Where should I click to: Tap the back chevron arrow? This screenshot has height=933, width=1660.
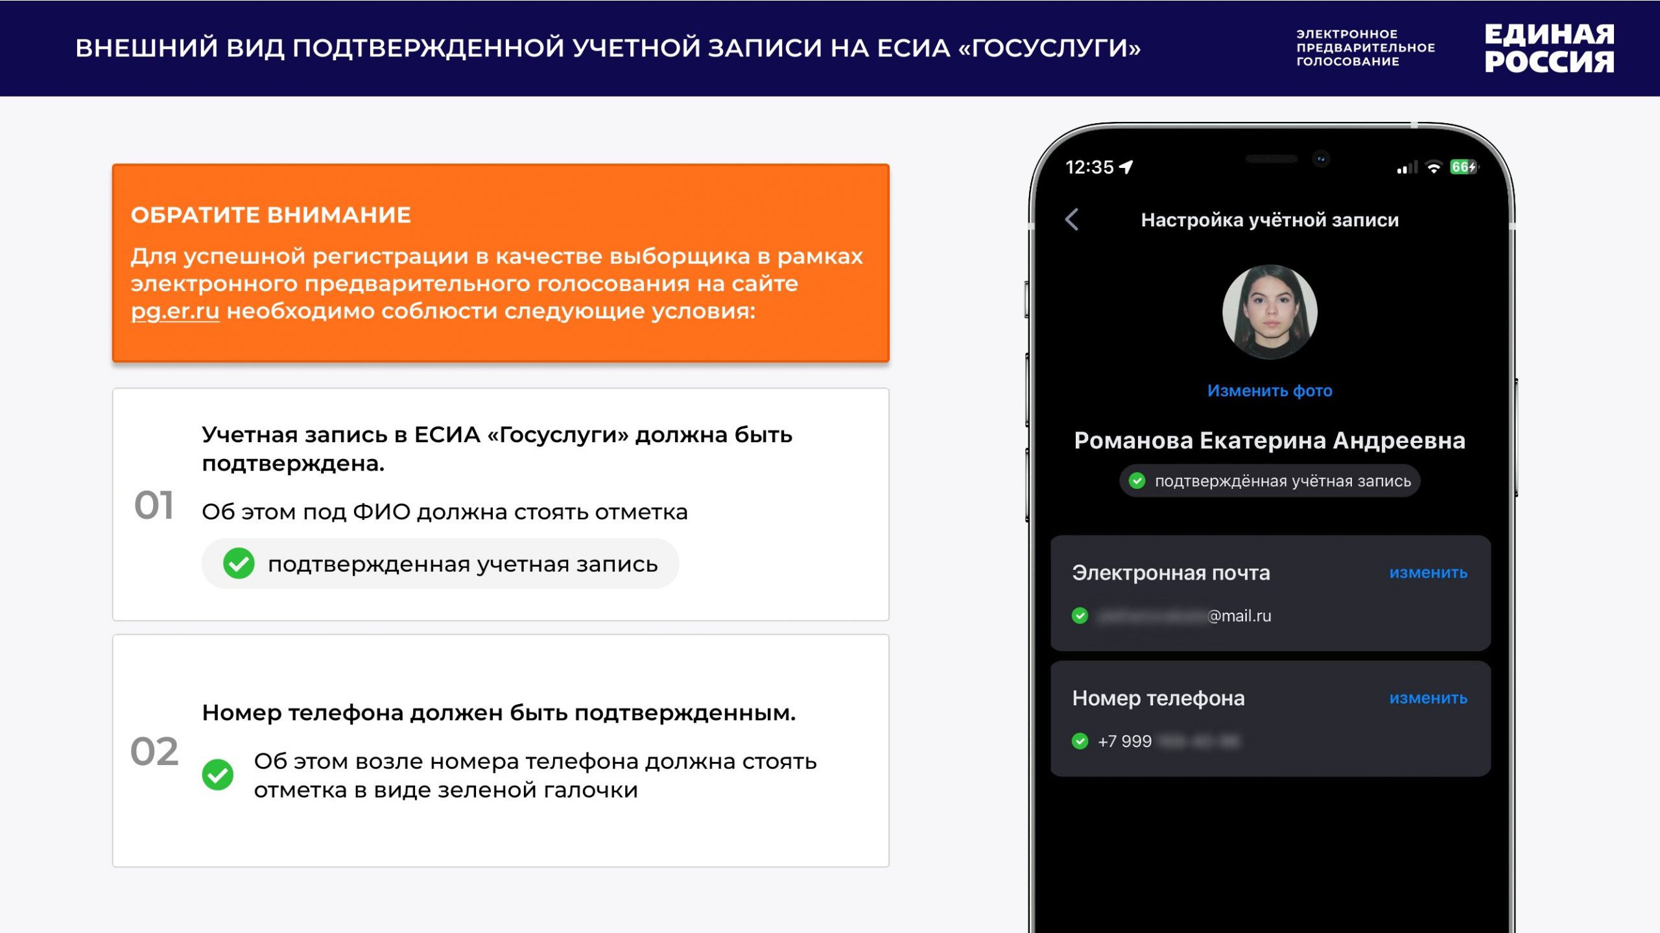click(x=1072, y=219)
